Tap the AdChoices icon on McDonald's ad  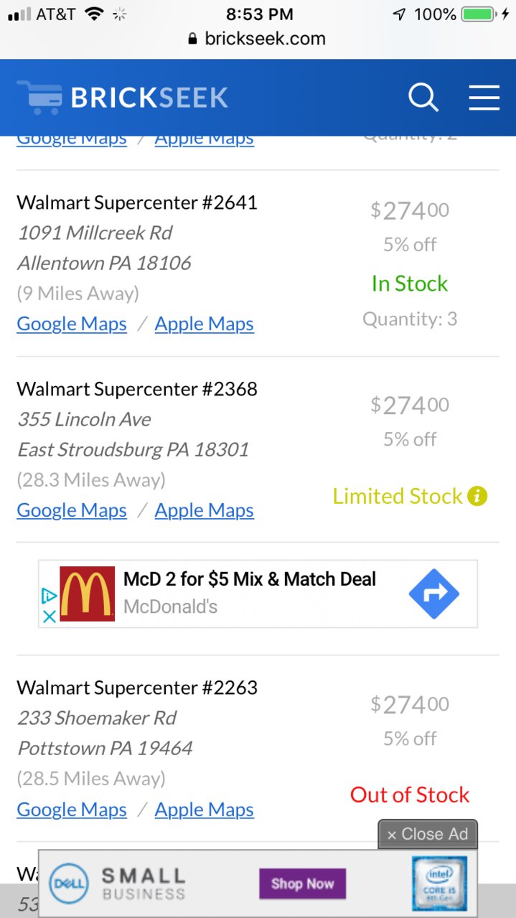(x=48, y=595)
